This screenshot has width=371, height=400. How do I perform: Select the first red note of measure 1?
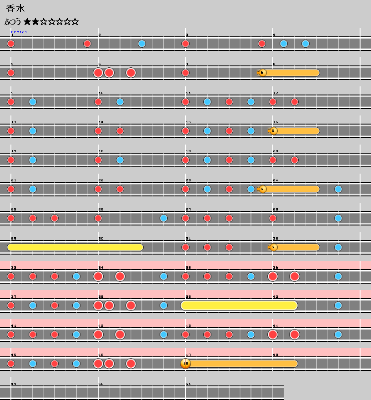pyautogui.click(x=11, y=44)
